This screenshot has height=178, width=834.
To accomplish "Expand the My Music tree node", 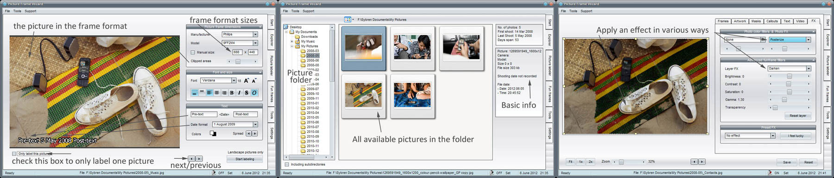I will coord(292,42).
